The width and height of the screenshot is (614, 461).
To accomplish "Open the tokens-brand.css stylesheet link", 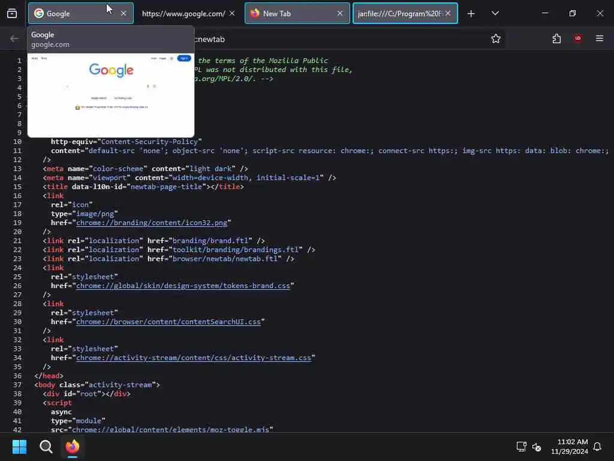I will tap(183, 286).
